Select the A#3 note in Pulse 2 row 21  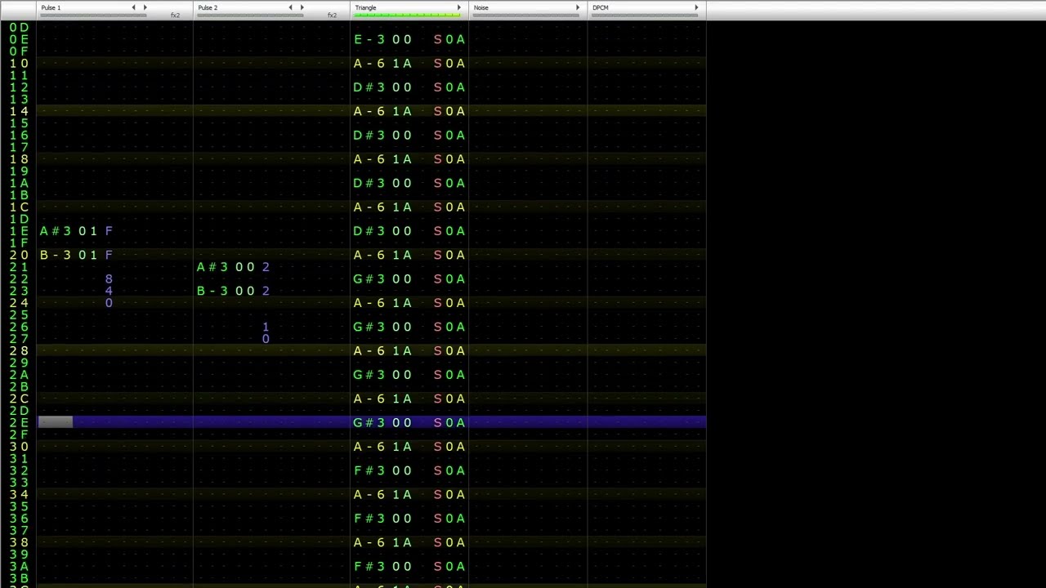pos(212,267)
